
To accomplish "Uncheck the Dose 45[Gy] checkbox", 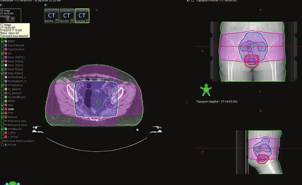I will click(x=2, y=73).
